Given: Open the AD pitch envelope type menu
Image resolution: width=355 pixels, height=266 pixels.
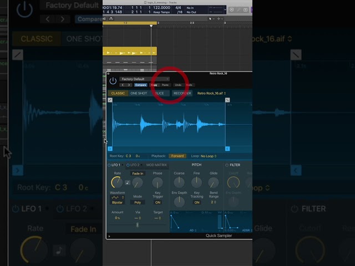Looking at the screenshot, I should (x=193, y=231).
